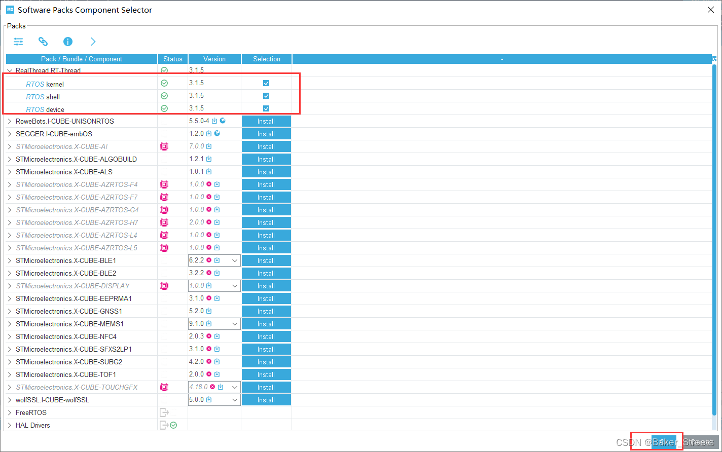Screen dimensions: 722x452
Task: Expand the STMicroelectronics.X-CUBE-SUBG2 pack
Action: (x=10, y=362)
